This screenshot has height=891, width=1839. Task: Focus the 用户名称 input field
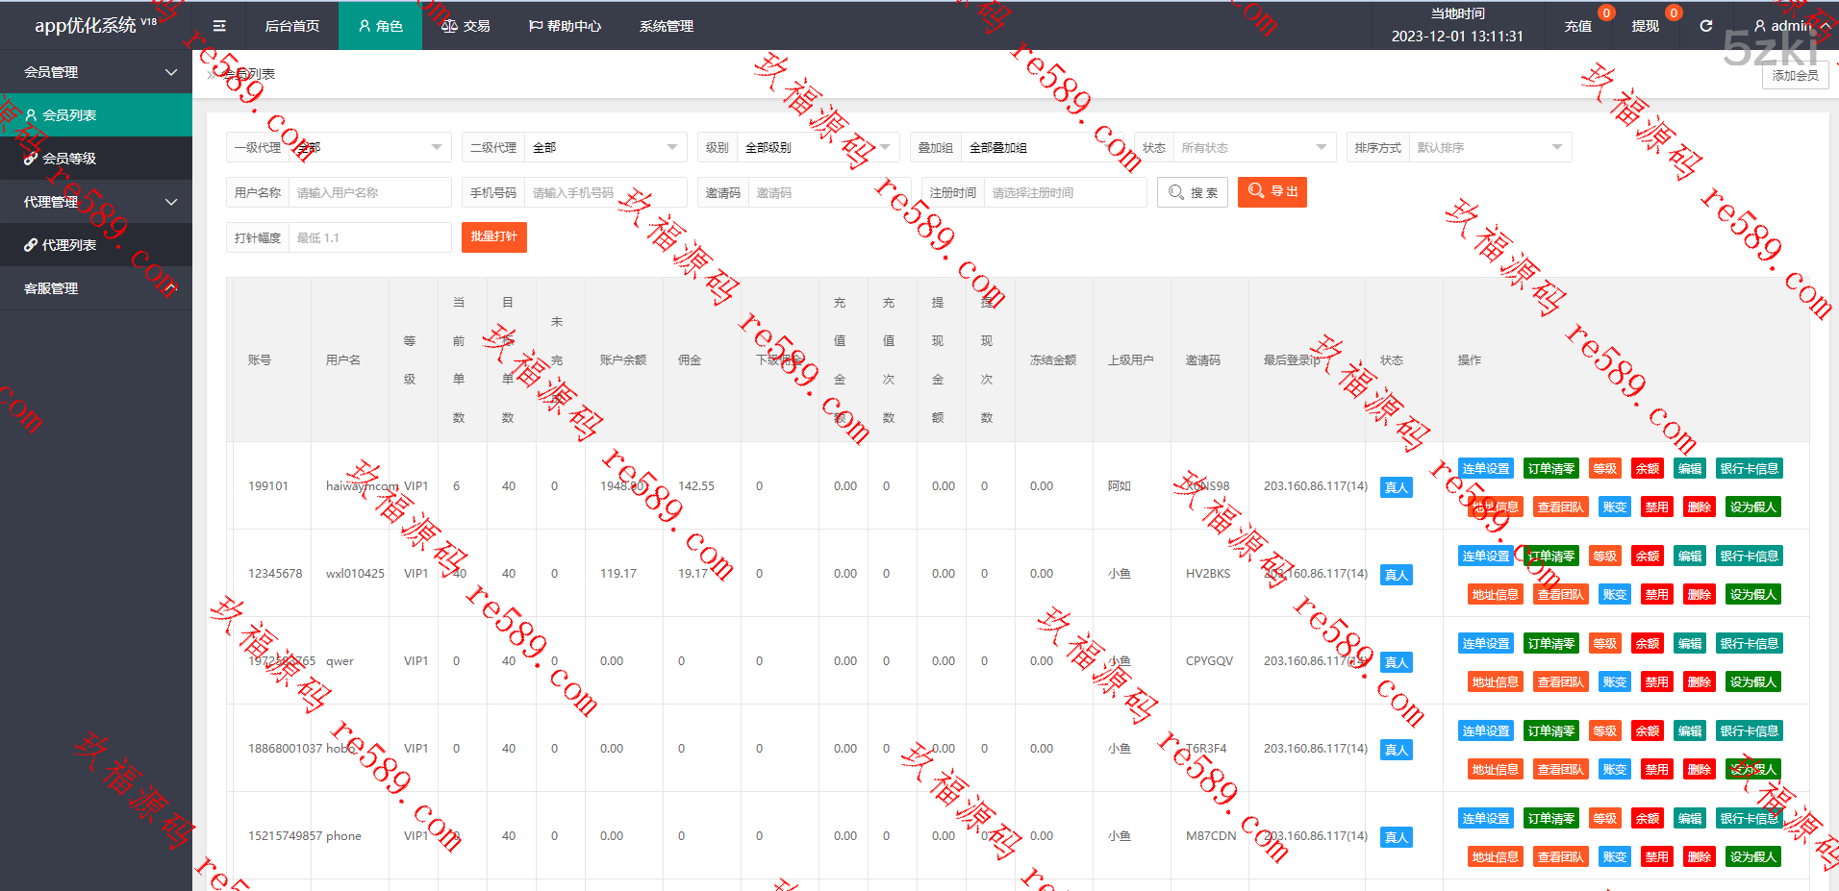point(369,192)
